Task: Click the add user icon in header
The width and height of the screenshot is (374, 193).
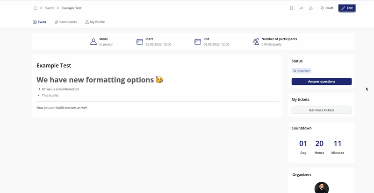Action: coord(311,8)
